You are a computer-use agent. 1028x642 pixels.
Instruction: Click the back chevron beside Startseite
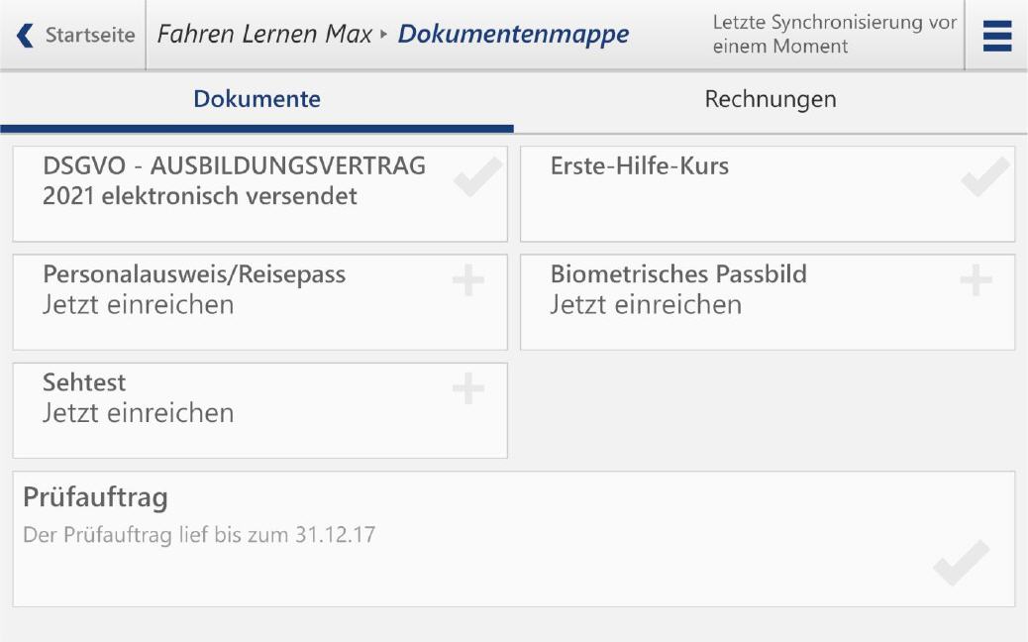click(25, 36)
